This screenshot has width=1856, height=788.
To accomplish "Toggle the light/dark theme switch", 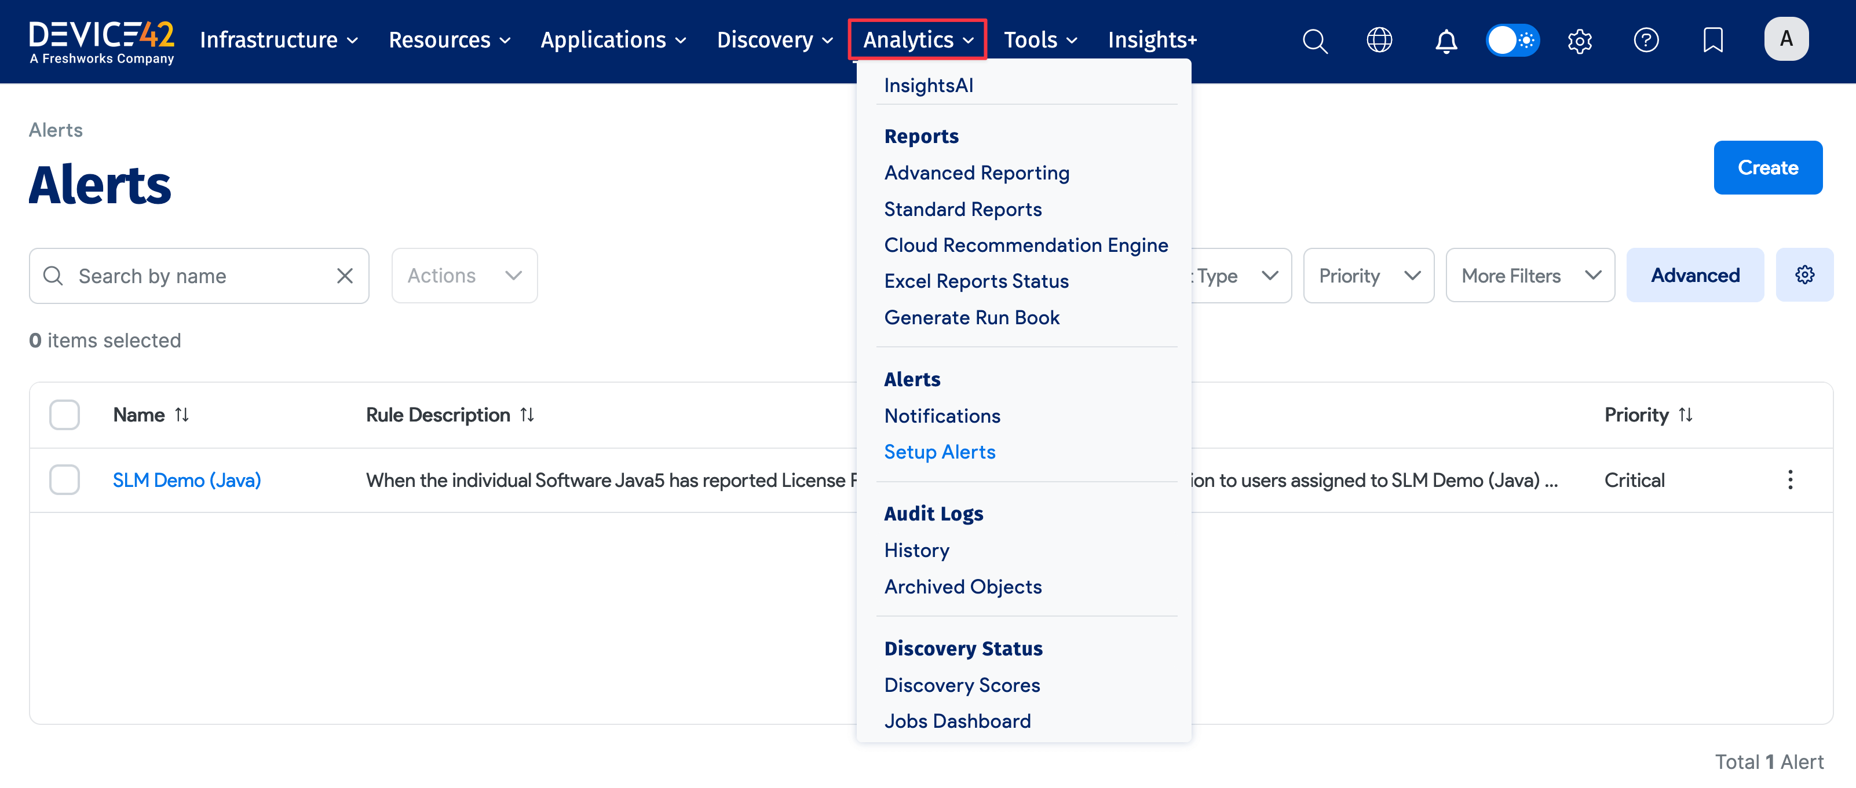I will pos(1512,41).
